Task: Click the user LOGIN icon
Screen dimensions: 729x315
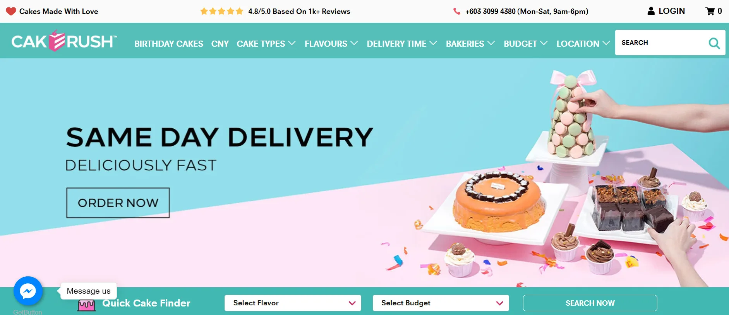Action: click(651, 11)
